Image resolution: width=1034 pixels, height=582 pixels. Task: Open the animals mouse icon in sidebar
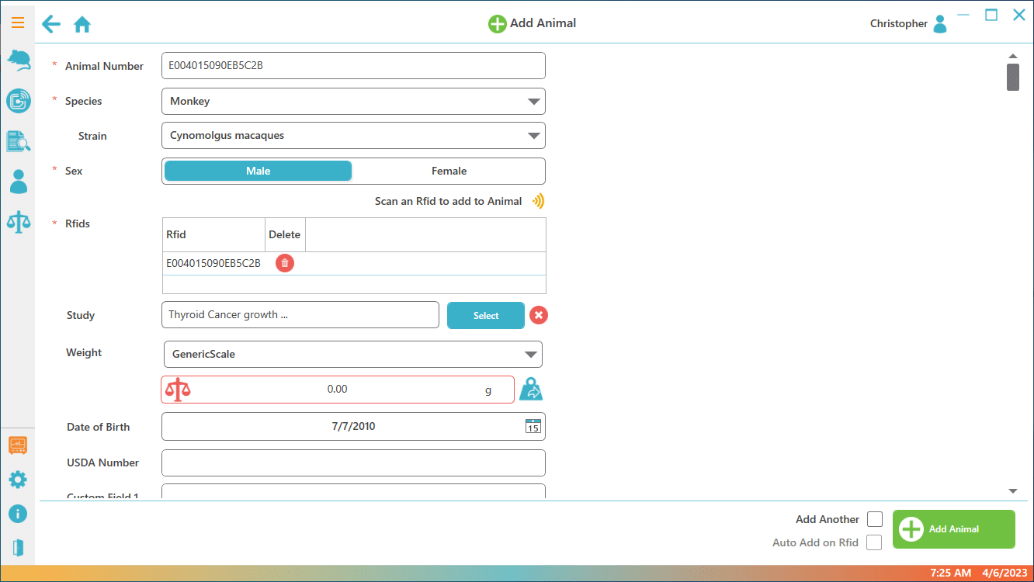[x=18, y=61]
